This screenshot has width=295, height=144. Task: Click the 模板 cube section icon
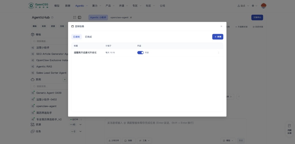[33, 35]
